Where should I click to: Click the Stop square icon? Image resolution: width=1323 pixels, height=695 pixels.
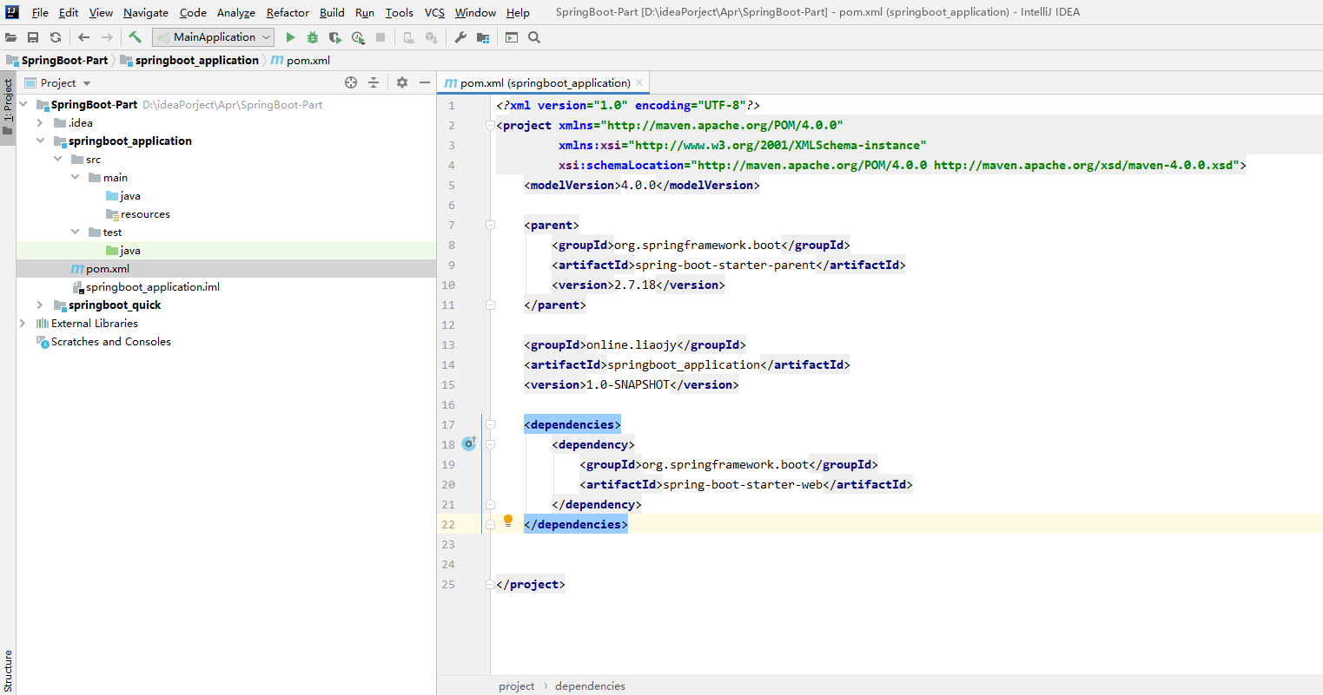click(x=380, y=37)
